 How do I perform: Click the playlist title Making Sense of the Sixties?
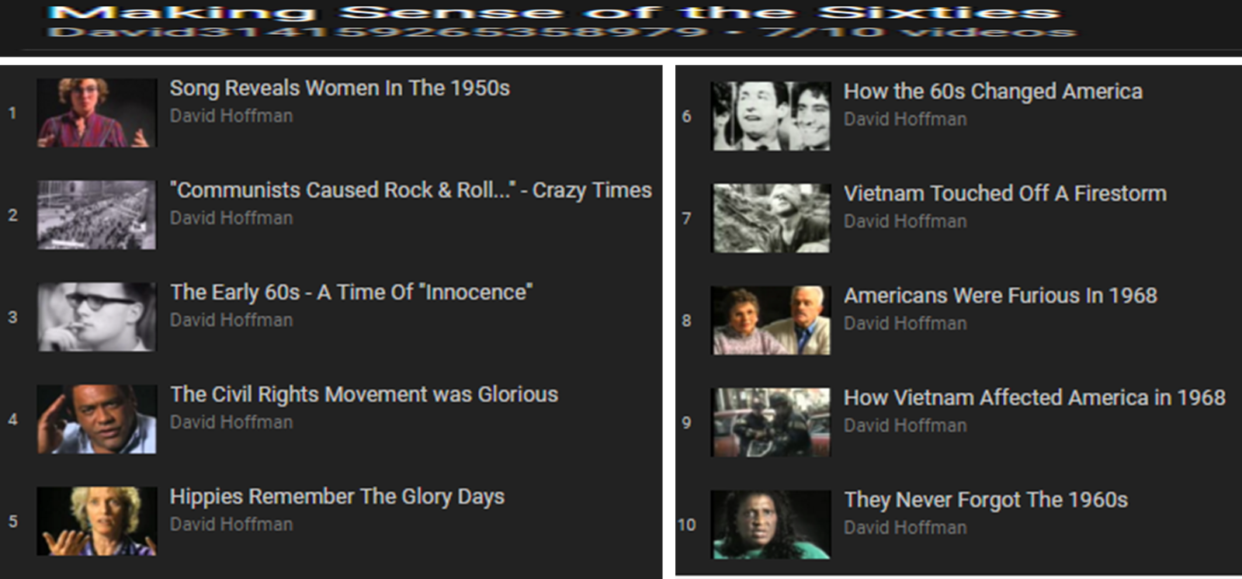tap(553, 13)
